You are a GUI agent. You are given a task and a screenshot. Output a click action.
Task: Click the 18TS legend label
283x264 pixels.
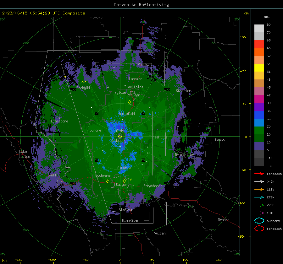coord(270,213)
